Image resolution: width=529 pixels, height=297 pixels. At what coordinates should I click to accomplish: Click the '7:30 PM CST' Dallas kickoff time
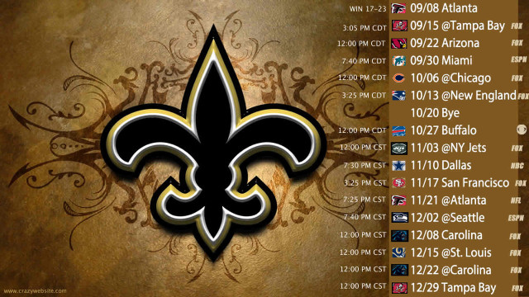[365, 166]
